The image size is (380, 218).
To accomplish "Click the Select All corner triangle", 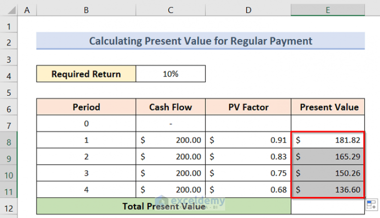I will 12,10.
